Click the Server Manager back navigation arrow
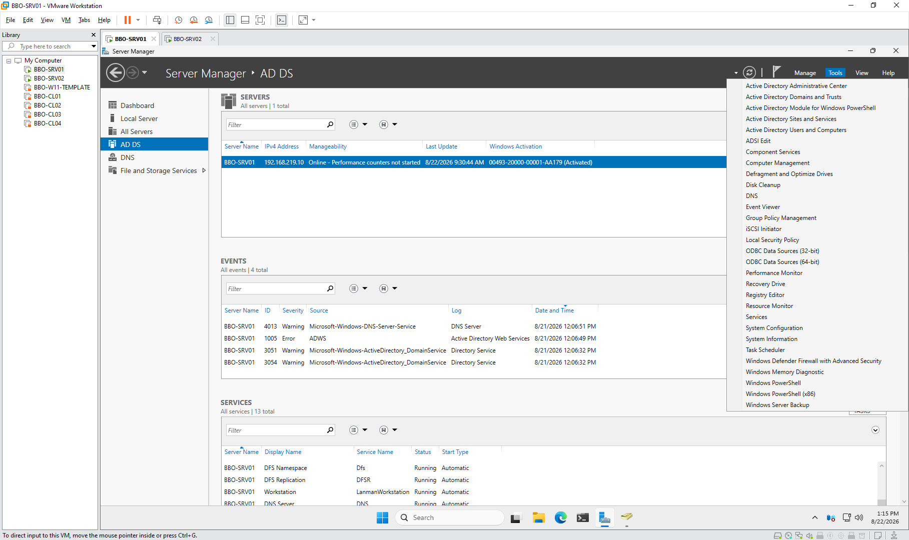Viewport: 909px width, 540px height. (x=116, y=73)
